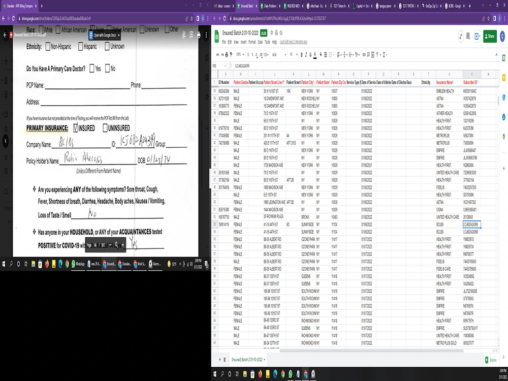Zoom in on the PDF page

(x=122, y=245)
